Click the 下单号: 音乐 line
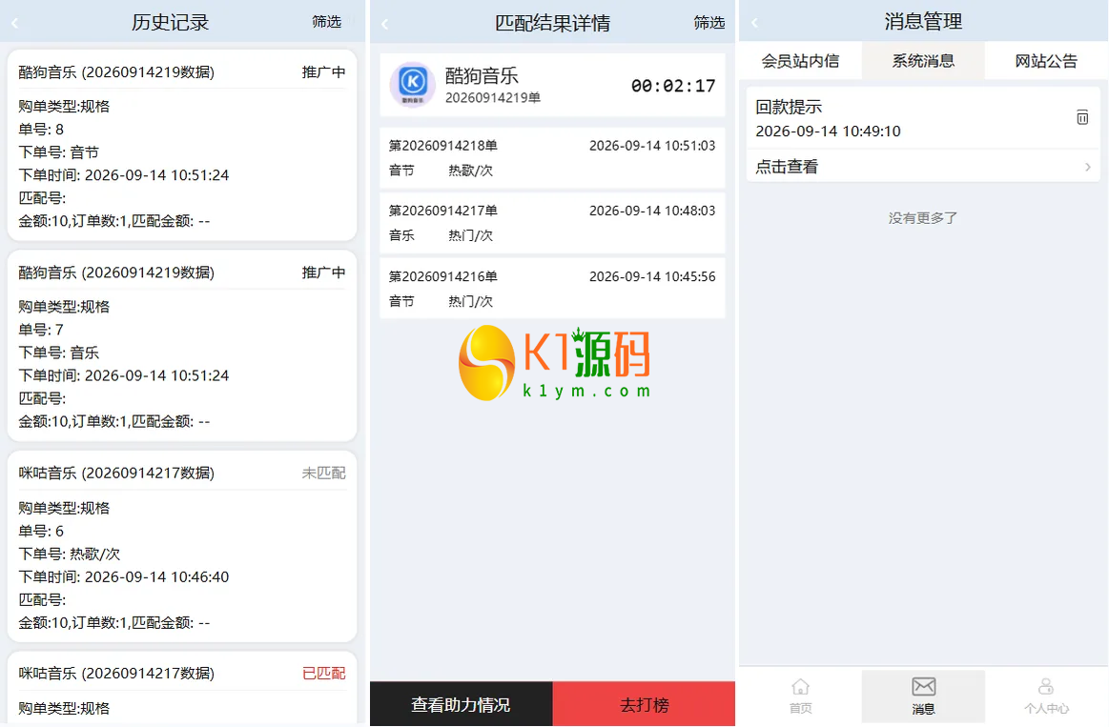 (59, 353)
